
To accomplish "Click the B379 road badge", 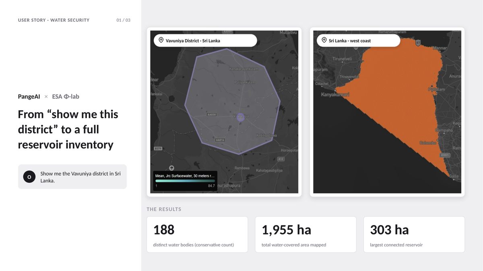I will pos(158,149).
